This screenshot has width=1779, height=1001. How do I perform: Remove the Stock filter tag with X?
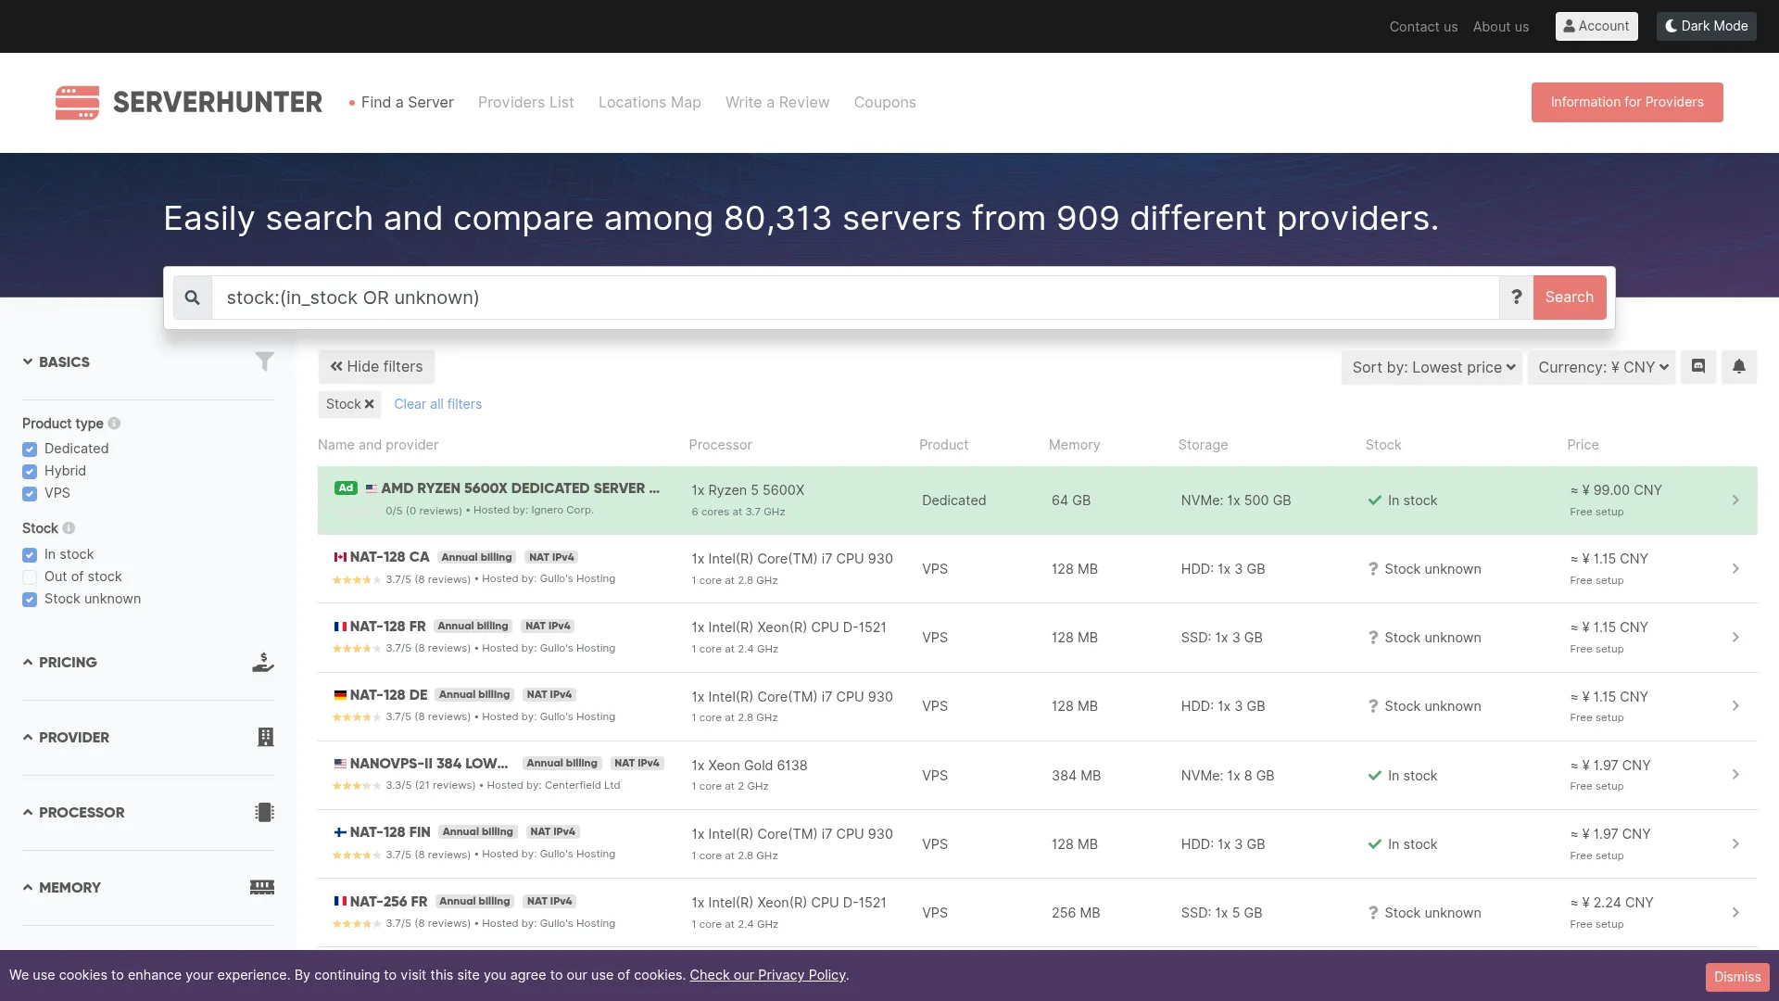[369, 404]
